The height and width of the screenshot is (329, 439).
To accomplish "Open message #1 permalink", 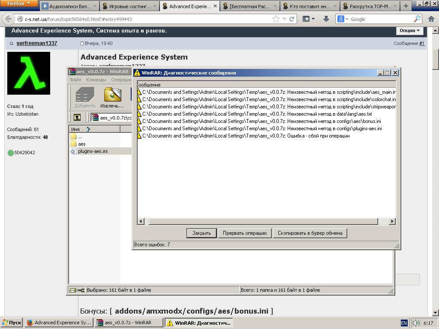I will 422,43.
